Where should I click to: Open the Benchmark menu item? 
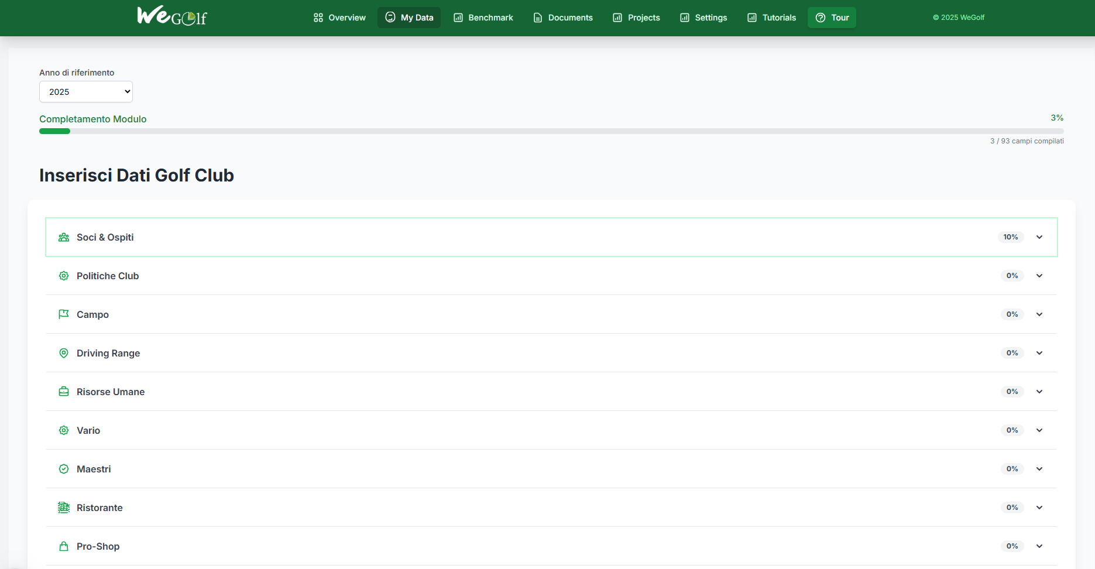(x=483, y=18)
